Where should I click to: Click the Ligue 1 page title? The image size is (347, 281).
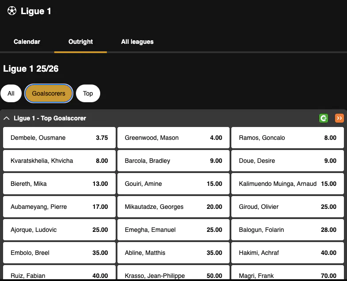click(x=36, y=11)
